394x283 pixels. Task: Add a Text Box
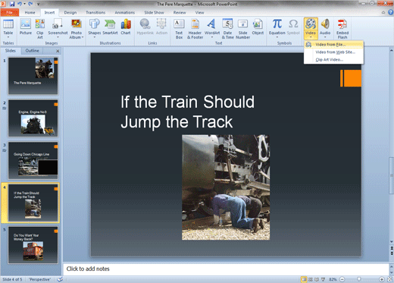pos(179,29)
